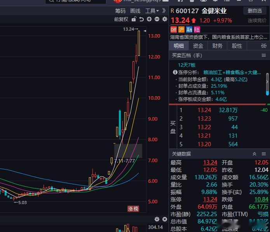Screen dimensions: 270x232
Task: Click the 连续竞价 status label
Action: point(257,21)
